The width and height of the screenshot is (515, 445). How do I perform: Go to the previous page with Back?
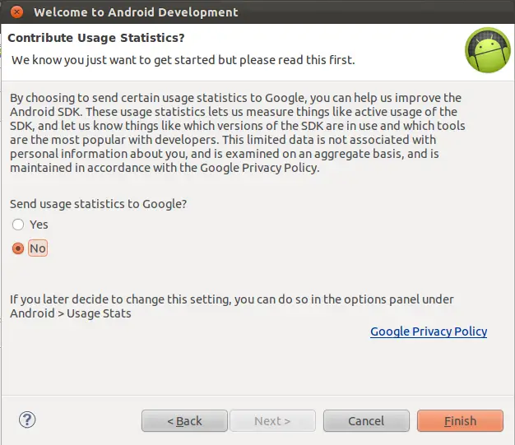(x=184, y=420)
